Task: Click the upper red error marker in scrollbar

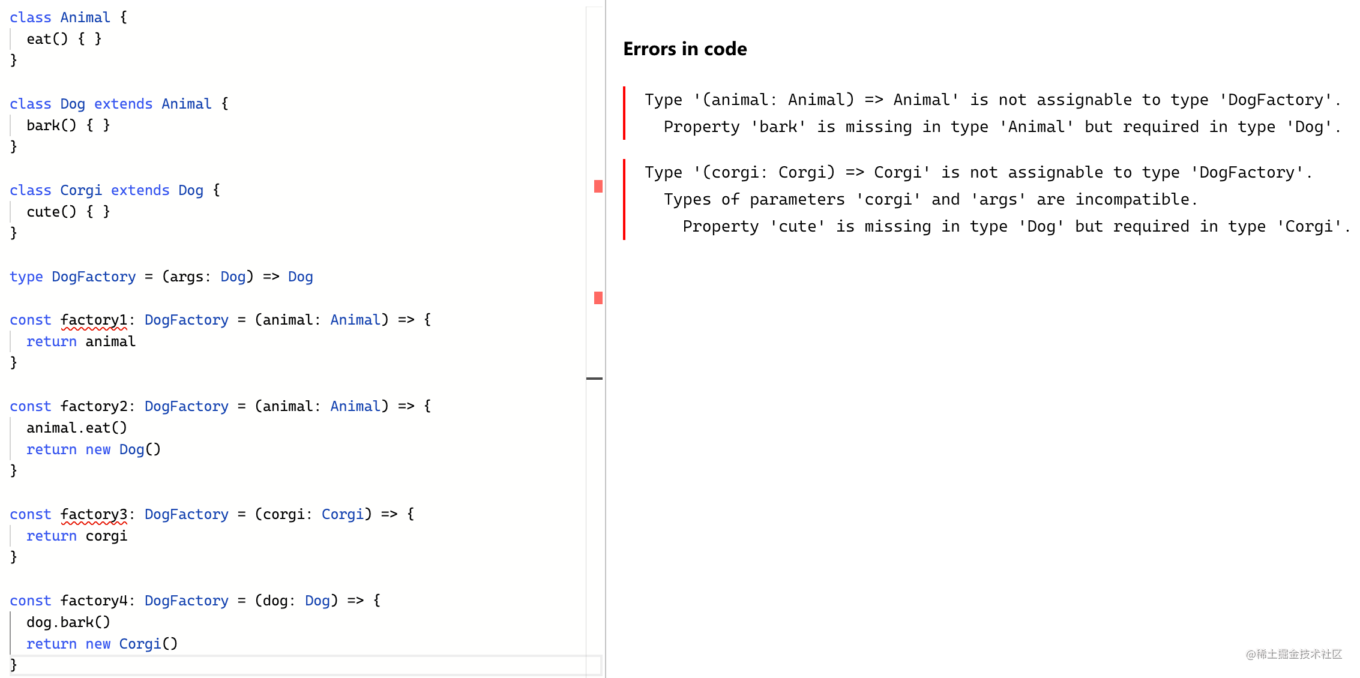Action: tap(598, 187)
